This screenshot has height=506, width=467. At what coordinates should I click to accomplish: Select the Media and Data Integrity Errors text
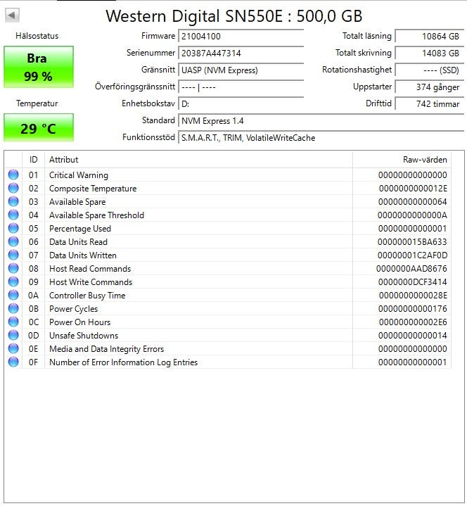pos(106,349)
